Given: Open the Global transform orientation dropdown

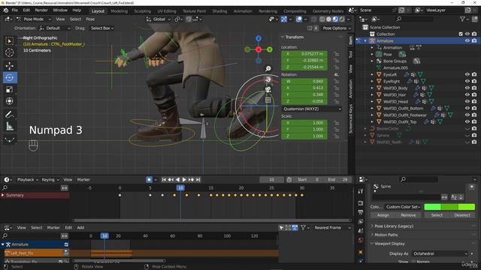Looking at the screenshot, I should pyautogui.click(x=159, y=19).
